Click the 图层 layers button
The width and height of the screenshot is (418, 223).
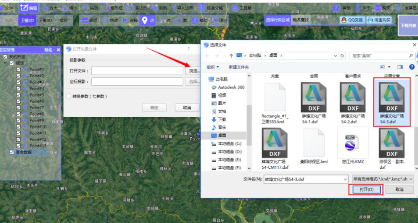click(89, 21)
